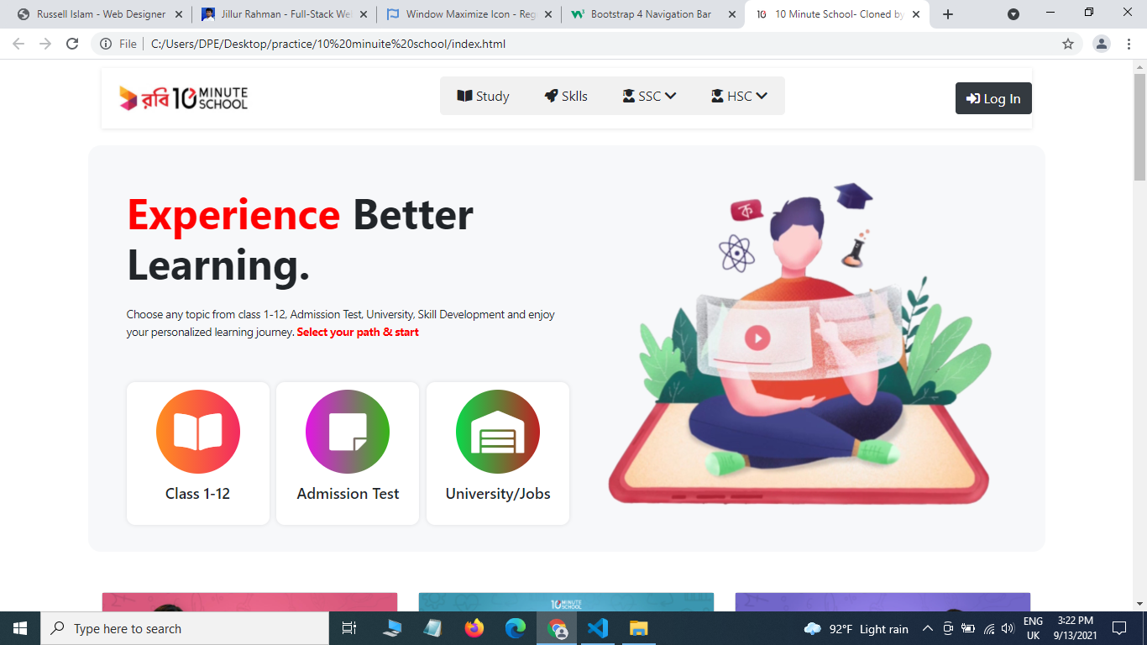The image size is (1147, 645).
Task: Click the Windows taskbar search box
Action: pos(185,628)
